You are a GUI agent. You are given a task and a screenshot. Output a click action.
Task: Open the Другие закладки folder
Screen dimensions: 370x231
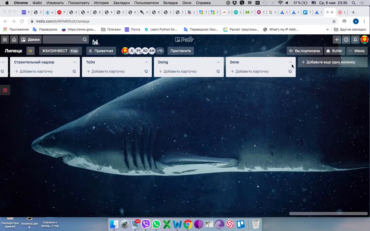(350, 29)
